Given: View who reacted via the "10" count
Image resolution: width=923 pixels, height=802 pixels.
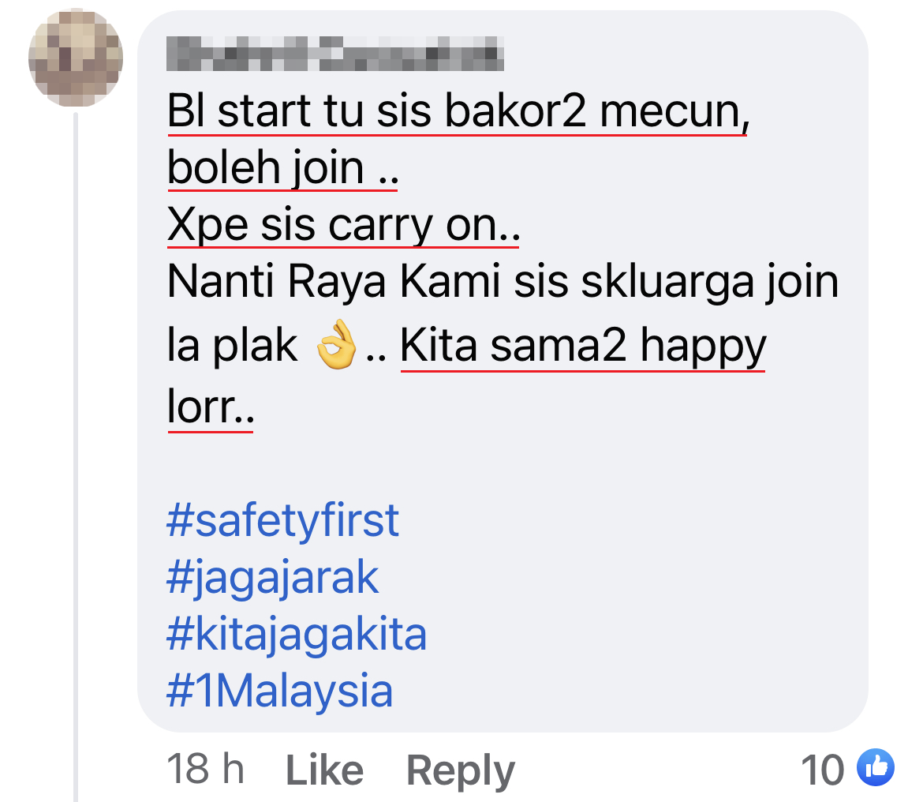Looking at the screenshot, I should click(822, 769).
